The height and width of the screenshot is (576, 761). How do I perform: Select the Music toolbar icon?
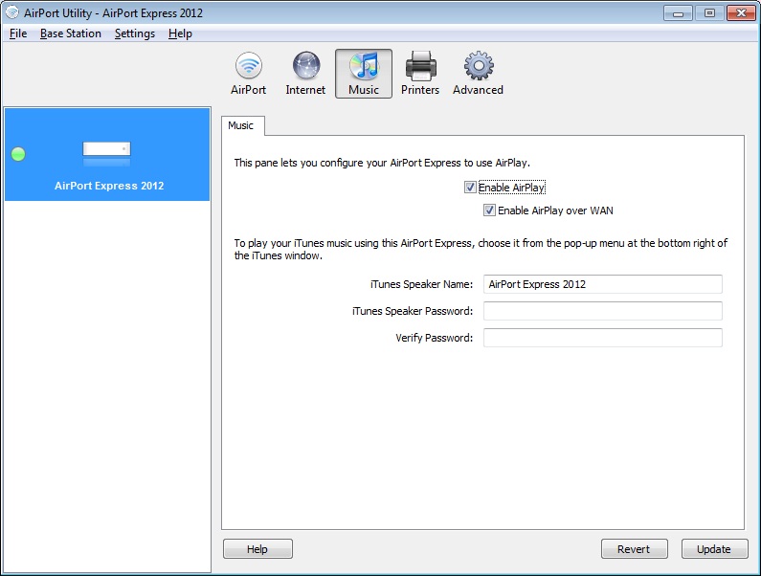[x=364, y=74]
